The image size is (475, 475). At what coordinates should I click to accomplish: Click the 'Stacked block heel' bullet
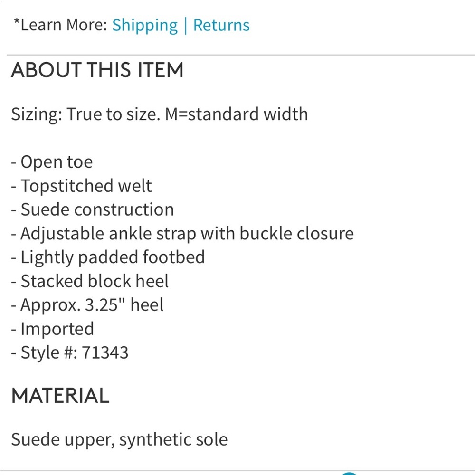pyautogui.click(x=90, y=281)
